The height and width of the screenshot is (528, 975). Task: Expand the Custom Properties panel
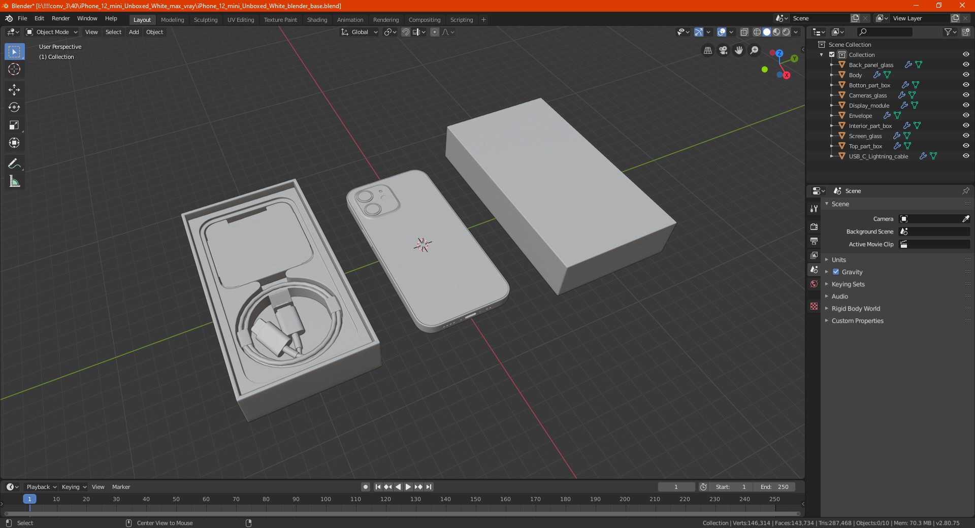click(857, 321)
